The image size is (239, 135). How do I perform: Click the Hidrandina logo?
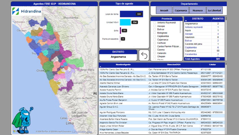point(27,11)
